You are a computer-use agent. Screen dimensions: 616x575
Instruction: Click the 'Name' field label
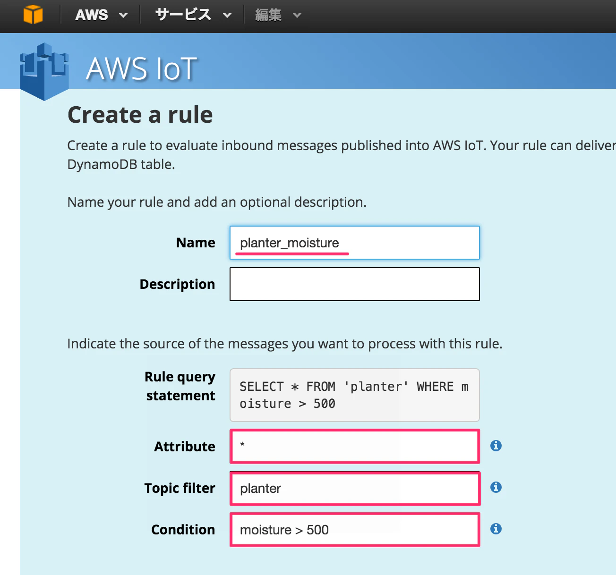coord(196,243)
